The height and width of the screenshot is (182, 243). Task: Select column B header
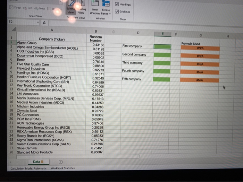click(96, 32)
